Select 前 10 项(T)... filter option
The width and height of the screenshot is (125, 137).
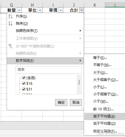coord(105,109)
